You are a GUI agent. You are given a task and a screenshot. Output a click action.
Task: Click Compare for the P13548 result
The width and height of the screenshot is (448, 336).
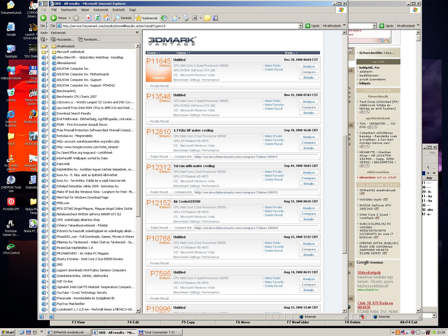[309, 107]
